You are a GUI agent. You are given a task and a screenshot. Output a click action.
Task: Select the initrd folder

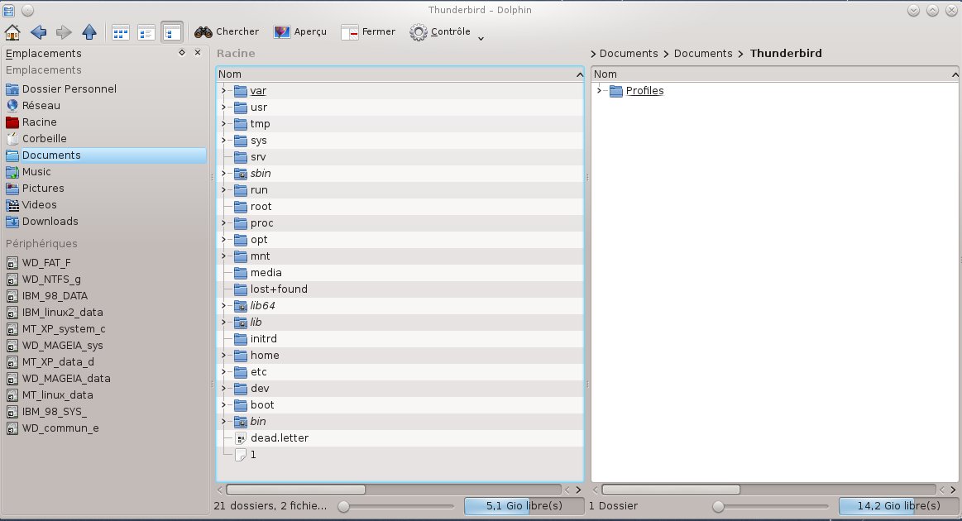pos(256,339)
